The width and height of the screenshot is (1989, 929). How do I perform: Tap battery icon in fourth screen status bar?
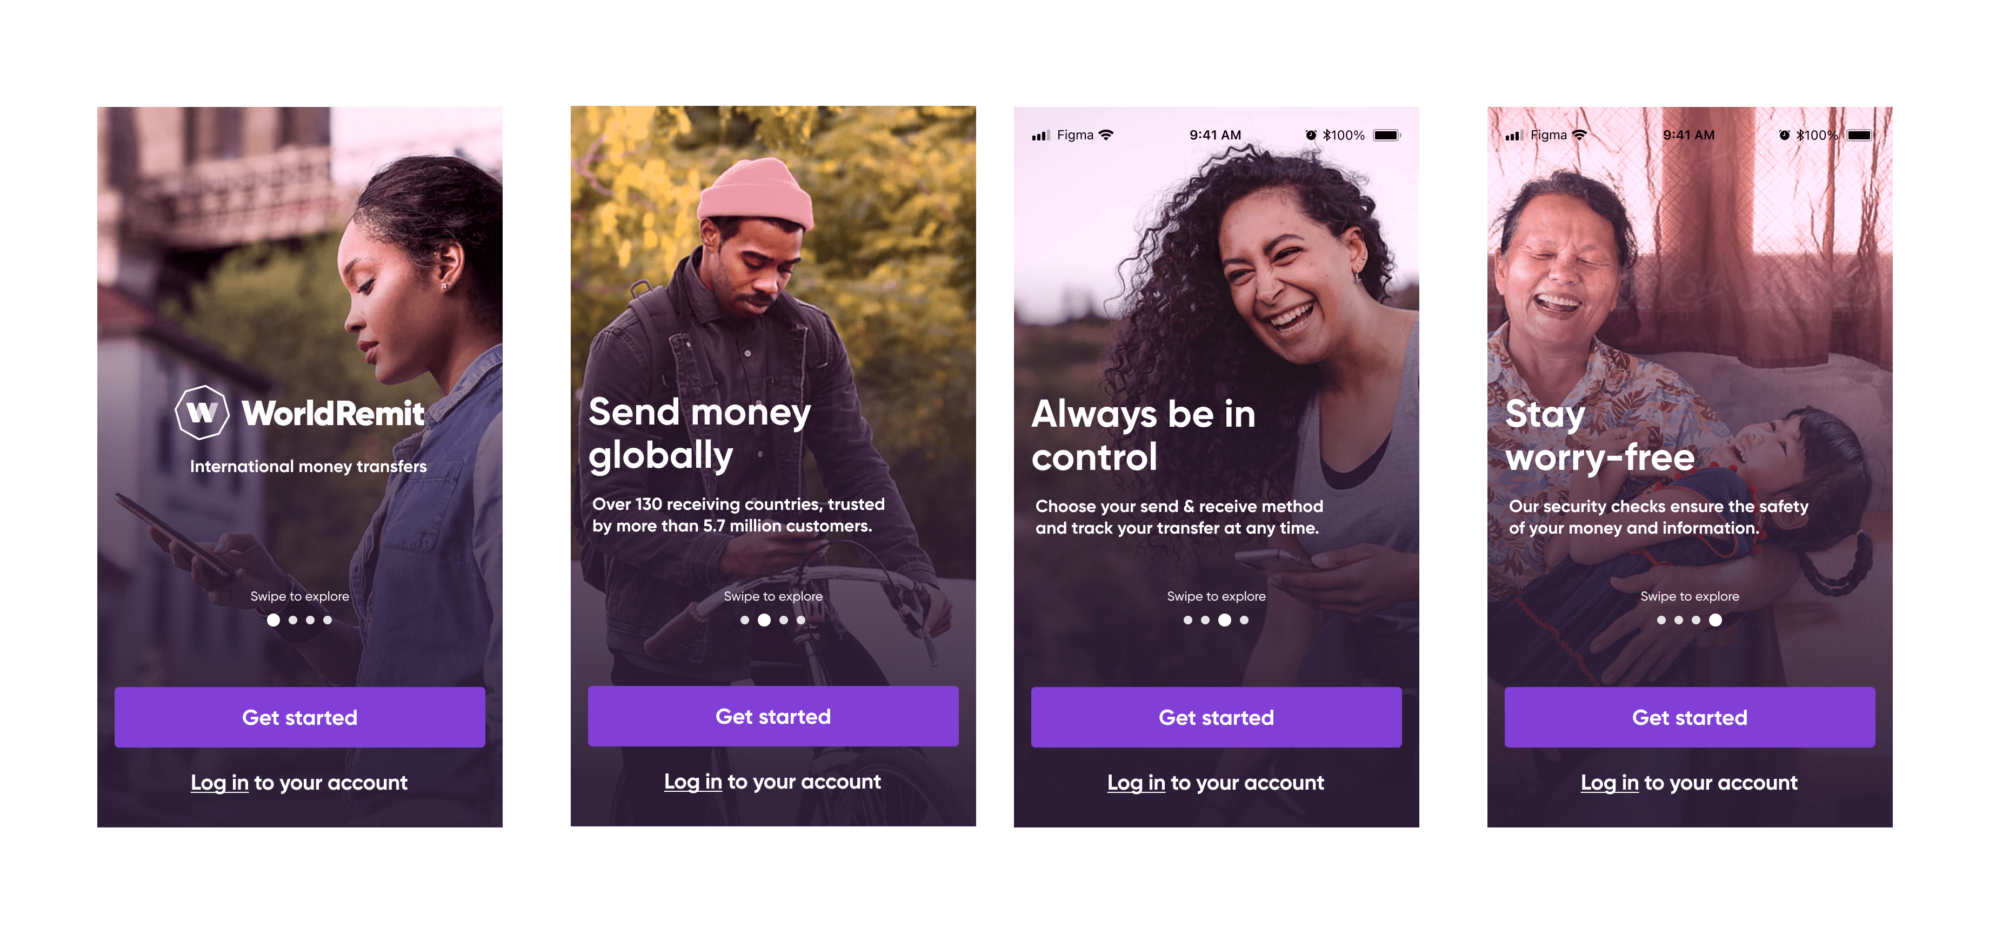coord(1860,135)
